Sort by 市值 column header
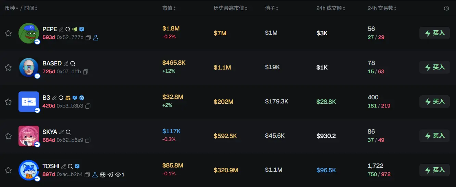456x187 pixels. [169, 8]
